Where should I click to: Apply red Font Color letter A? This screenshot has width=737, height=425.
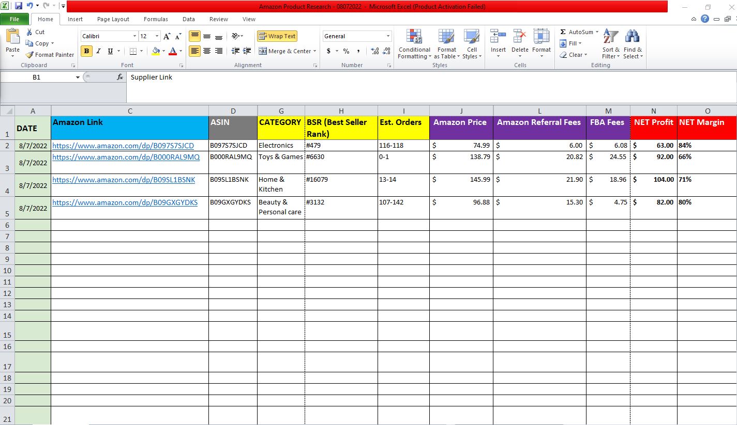pyautogui.click(x=173, y=51)
